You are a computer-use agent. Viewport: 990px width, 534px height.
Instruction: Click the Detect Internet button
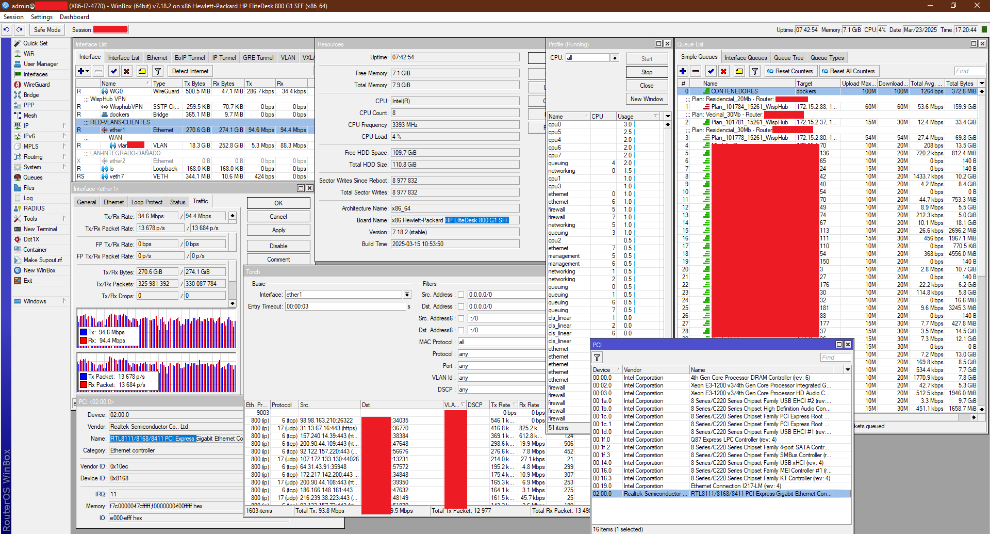tap(190, 71)
